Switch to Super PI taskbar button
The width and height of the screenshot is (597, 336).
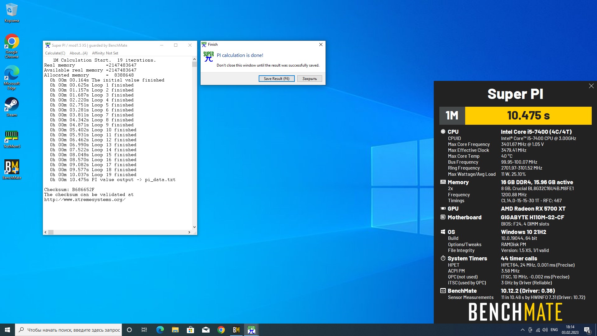[252, 330]
